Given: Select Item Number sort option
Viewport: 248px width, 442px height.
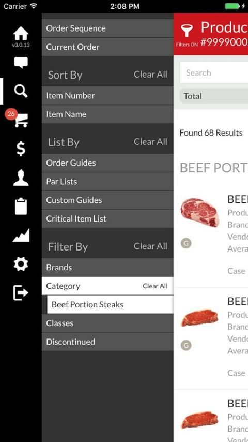Looking at the screenshot, I should 107,96.
